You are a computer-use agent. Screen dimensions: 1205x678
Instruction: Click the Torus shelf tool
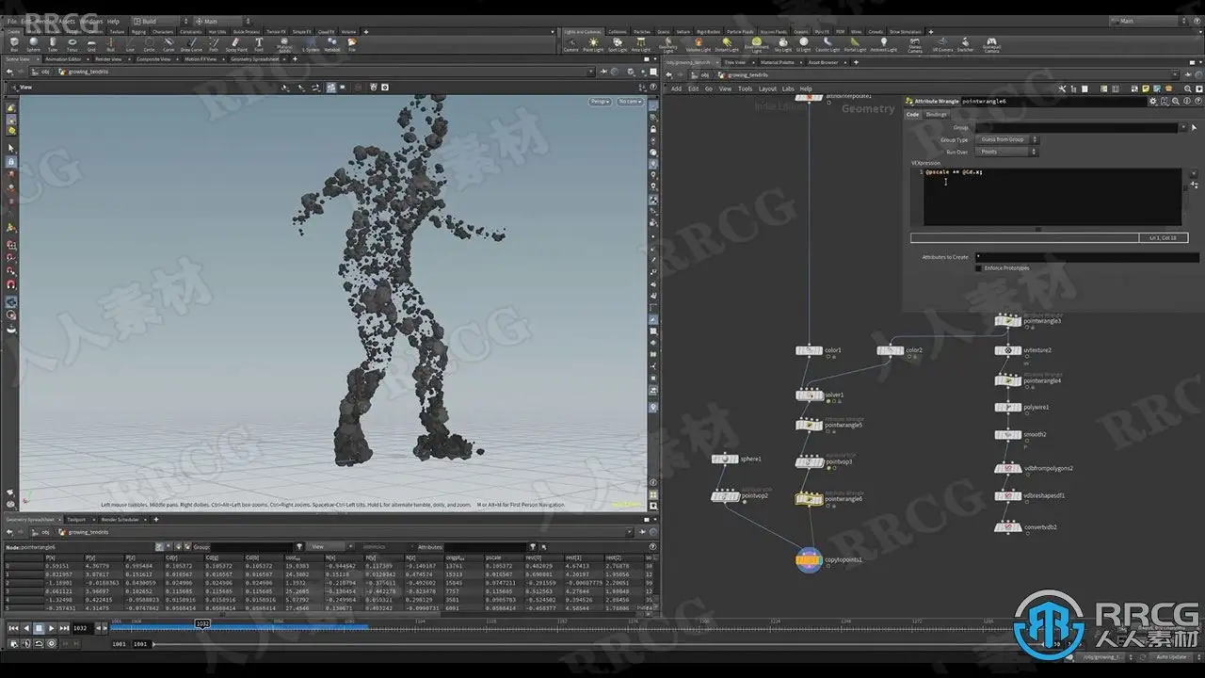pos(72,43)
